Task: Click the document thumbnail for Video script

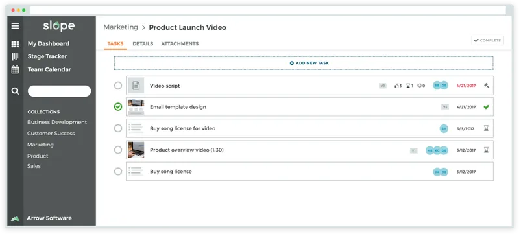Action: [136, 86]
